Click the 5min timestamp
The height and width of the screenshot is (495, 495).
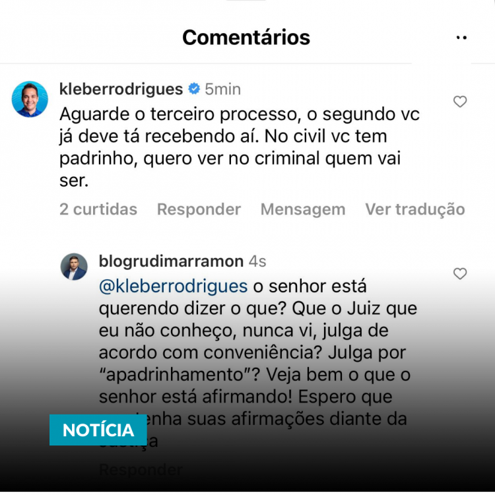[222, 89]
